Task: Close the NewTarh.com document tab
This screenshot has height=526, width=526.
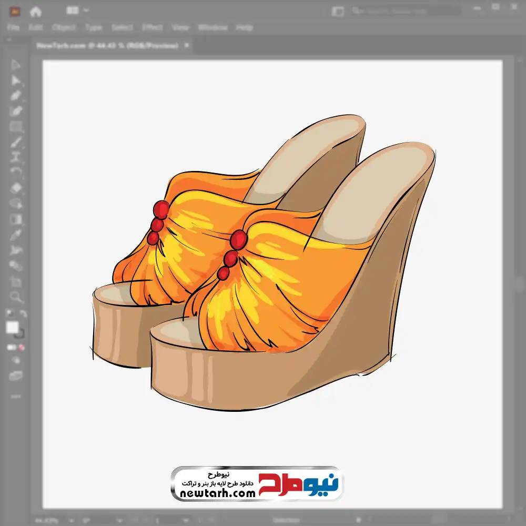Action: [186, 46]
